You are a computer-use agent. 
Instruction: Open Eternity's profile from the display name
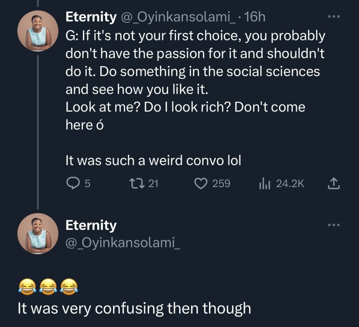coord(91,16)
